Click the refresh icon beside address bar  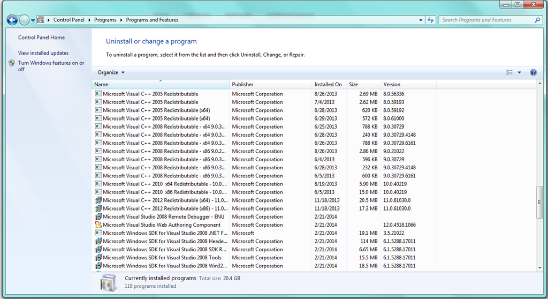tap(430, 20)
